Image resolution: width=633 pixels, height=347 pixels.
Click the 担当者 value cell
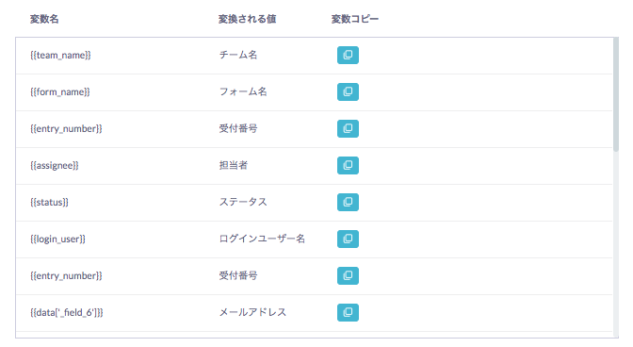tap(234, 165)
